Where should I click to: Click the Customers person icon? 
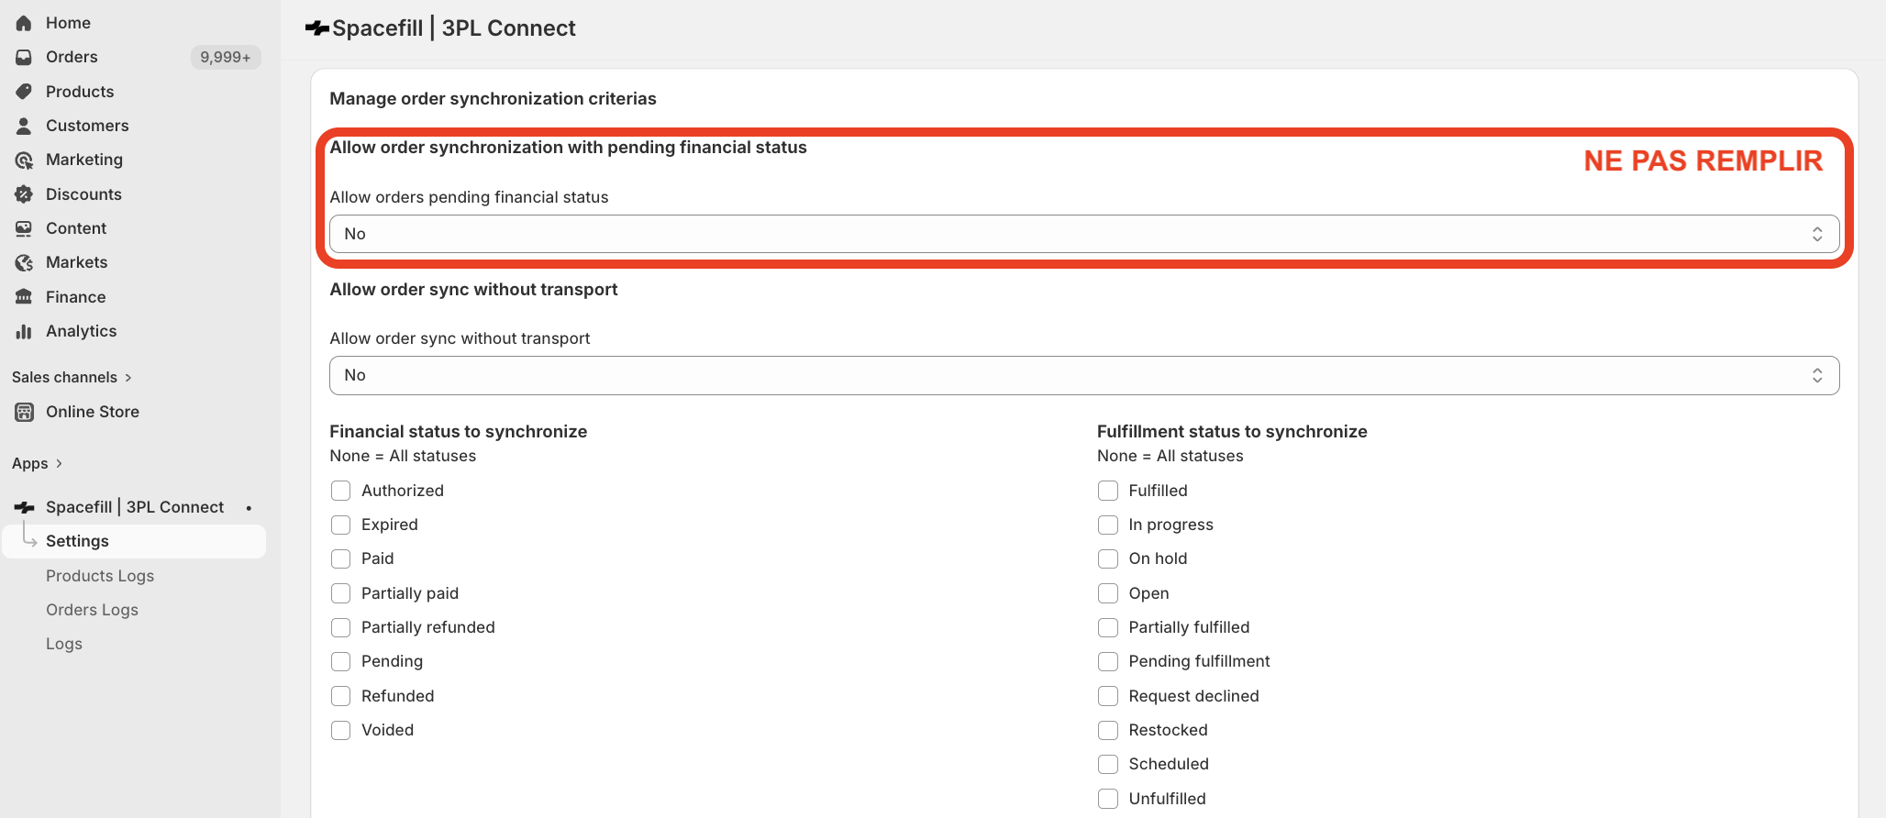[24, 126]
